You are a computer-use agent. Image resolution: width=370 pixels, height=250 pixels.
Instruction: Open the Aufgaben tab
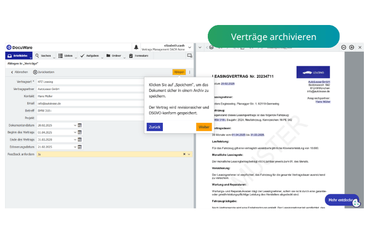(89, 56)
